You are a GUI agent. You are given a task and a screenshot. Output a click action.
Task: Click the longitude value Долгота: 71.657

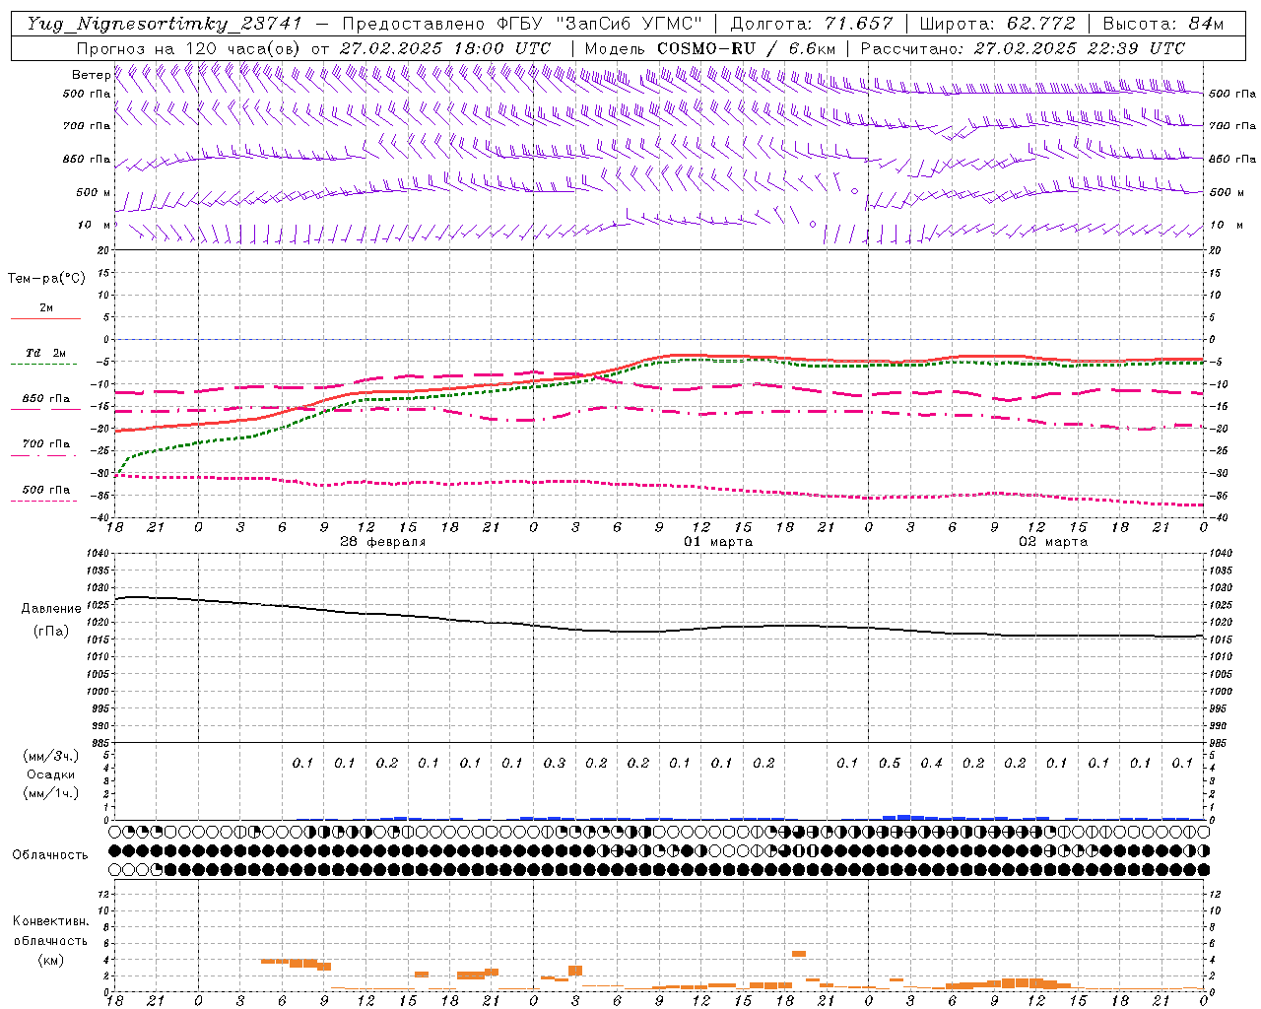click(x=812, y=24)
